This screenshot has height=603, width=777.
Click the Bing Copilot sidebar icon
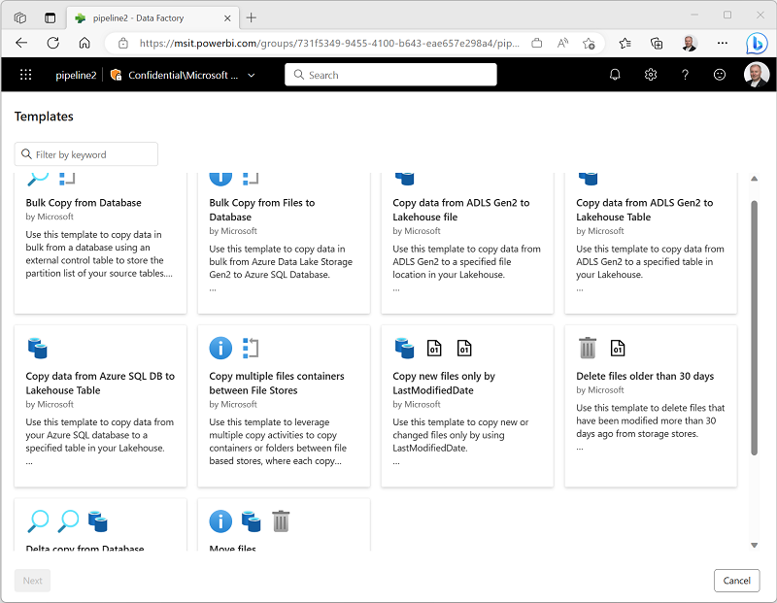757,44
